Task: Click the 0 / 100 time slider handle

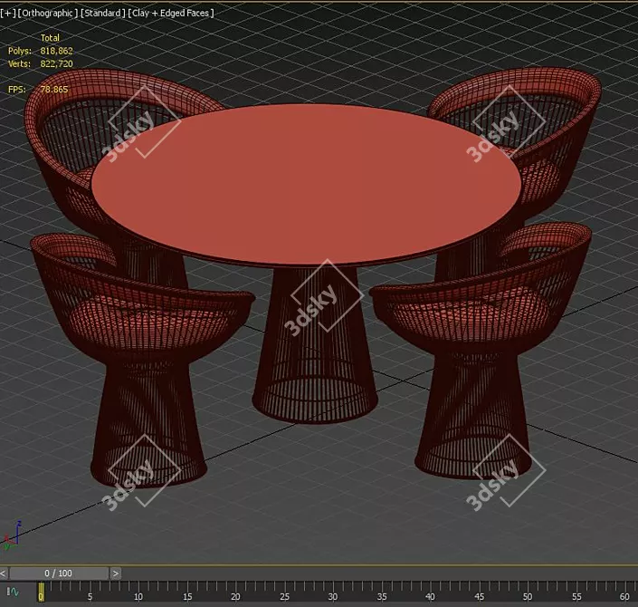Action: click(59, 573)
